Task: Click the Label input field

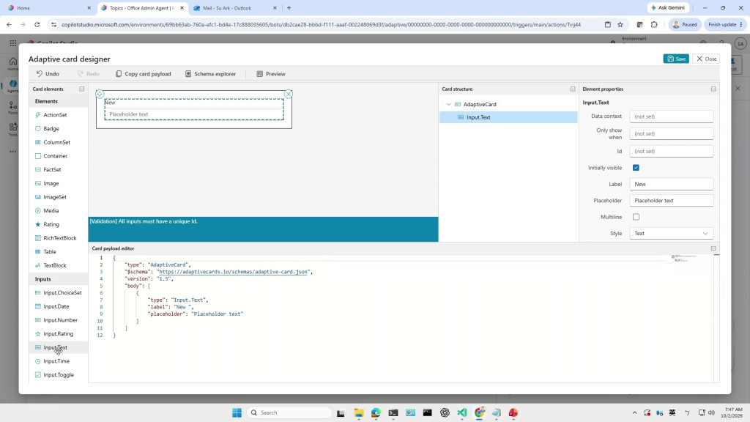Action: click(671, 184)
